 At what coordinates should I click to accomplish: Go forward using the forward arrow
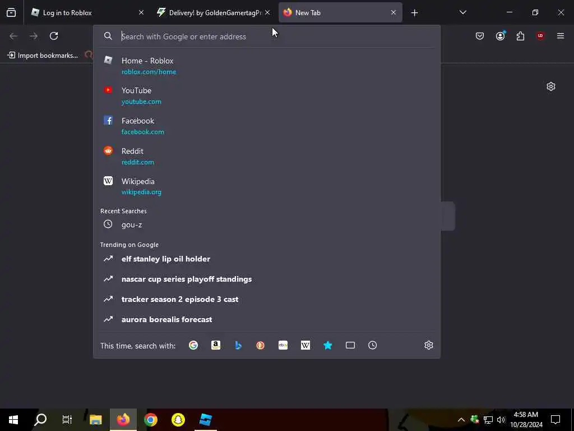point(34,36)
